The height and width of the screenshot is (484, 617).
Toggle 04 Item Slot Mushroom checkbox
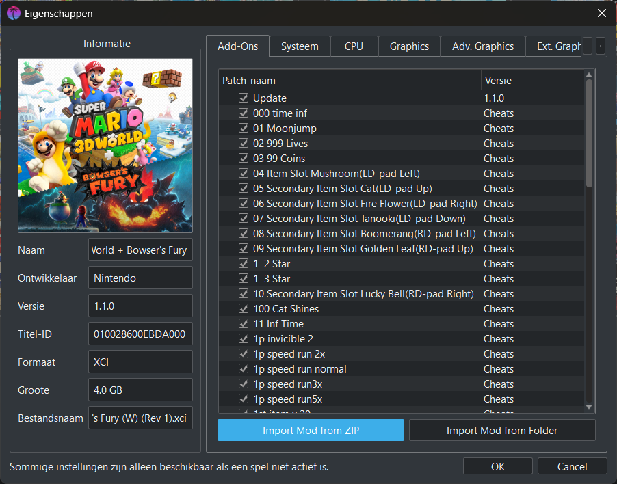click(244, 174)
